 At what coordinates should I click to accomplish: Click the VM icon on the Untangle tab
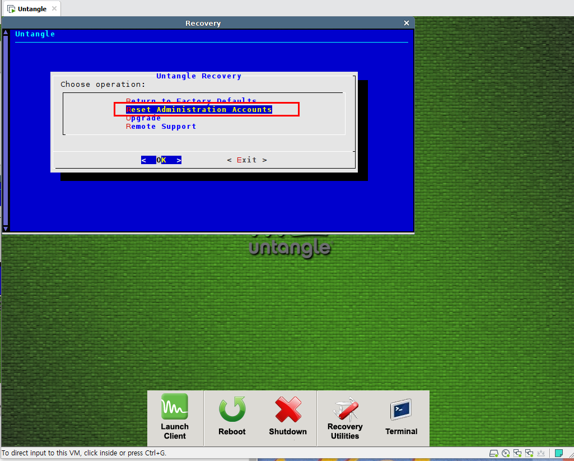(11, 9)
